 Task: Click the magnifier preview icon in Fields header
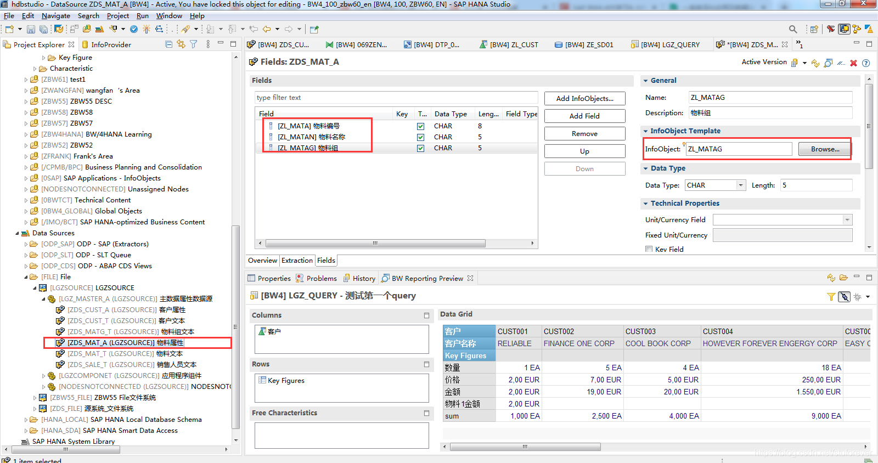click(x=828, y=63)
